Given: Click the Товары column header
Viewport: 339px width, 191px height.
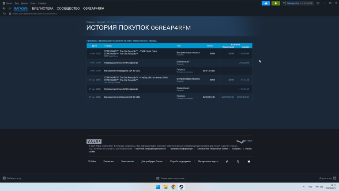Looking at the screenshot, I should 108,46.
